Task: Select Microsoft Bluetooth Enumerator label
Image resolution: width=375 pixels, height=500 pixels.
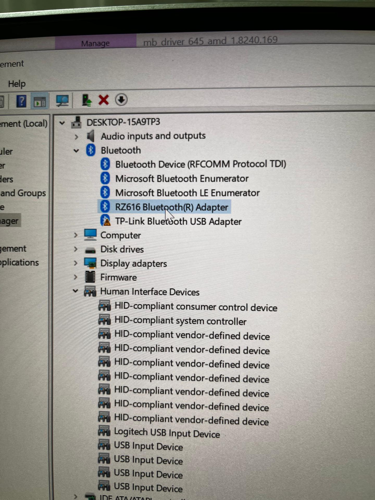Action: [182, 178]
